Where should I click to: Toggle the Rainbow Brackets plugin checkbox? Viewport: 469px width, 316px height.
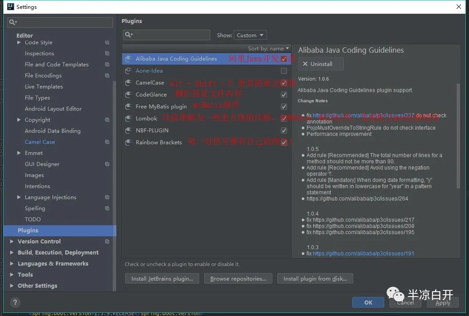[x=284, y=143]
